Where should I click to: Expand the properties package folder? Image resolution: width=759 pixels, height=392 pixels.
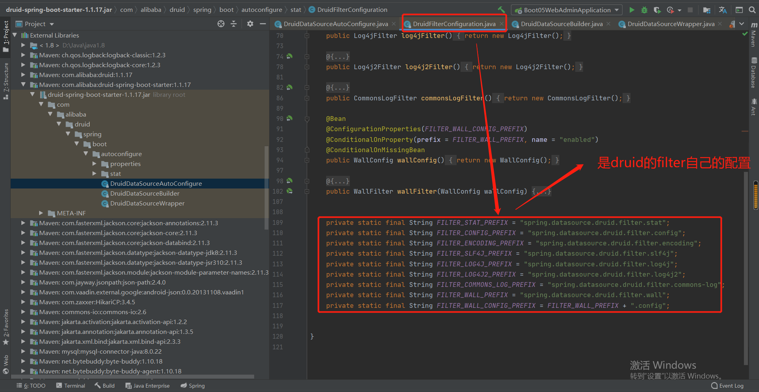click(94, 164)
